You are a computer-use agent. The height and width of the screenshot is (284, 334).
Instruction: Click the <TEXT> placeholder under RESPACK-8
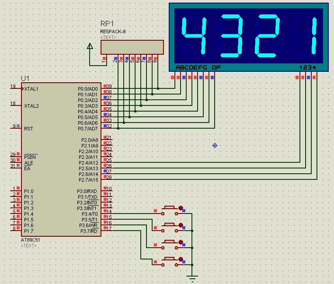tap(108, 37)
